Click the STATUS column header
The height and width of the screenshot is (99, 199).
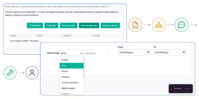[13, 36]
